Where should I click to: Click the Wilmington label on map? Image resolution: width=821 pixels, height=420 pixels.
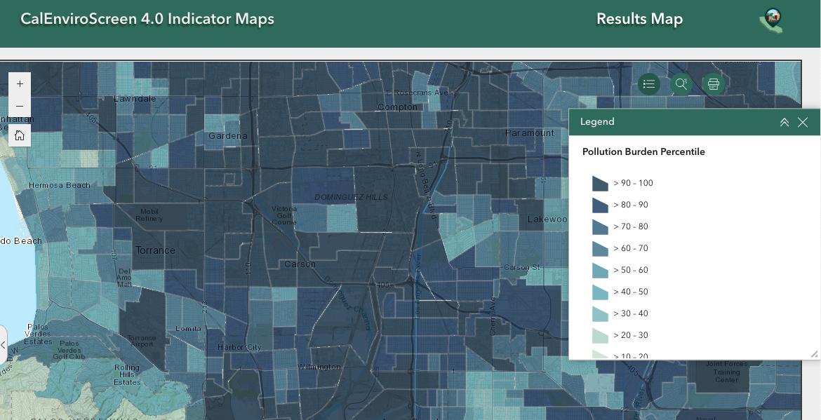coord(319,367)
